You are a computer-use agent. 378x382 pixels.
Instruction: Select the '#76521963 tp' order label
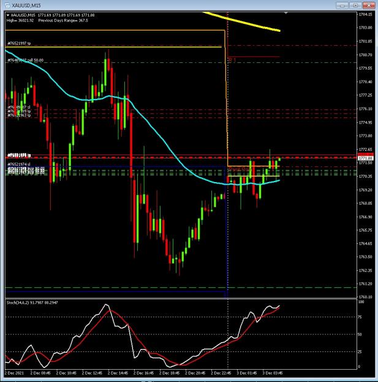click(19, 116)
